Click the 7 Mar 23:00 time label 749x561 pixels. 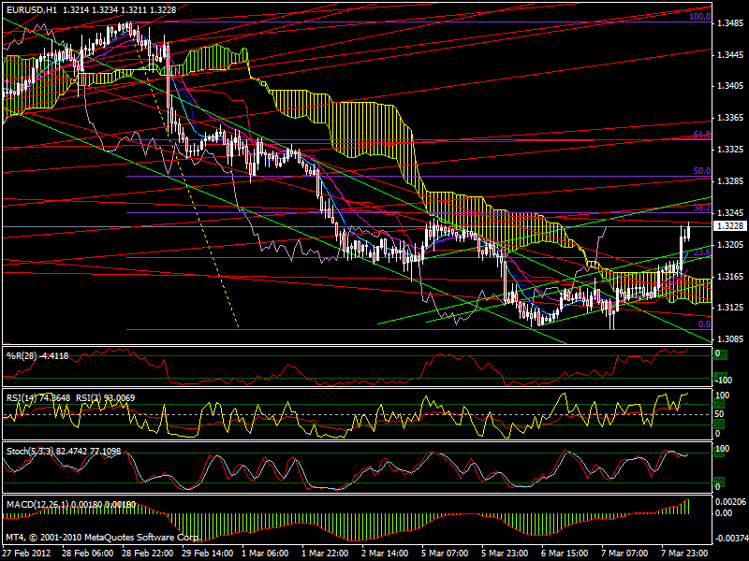pyautogui.click(x=684, y=554)
